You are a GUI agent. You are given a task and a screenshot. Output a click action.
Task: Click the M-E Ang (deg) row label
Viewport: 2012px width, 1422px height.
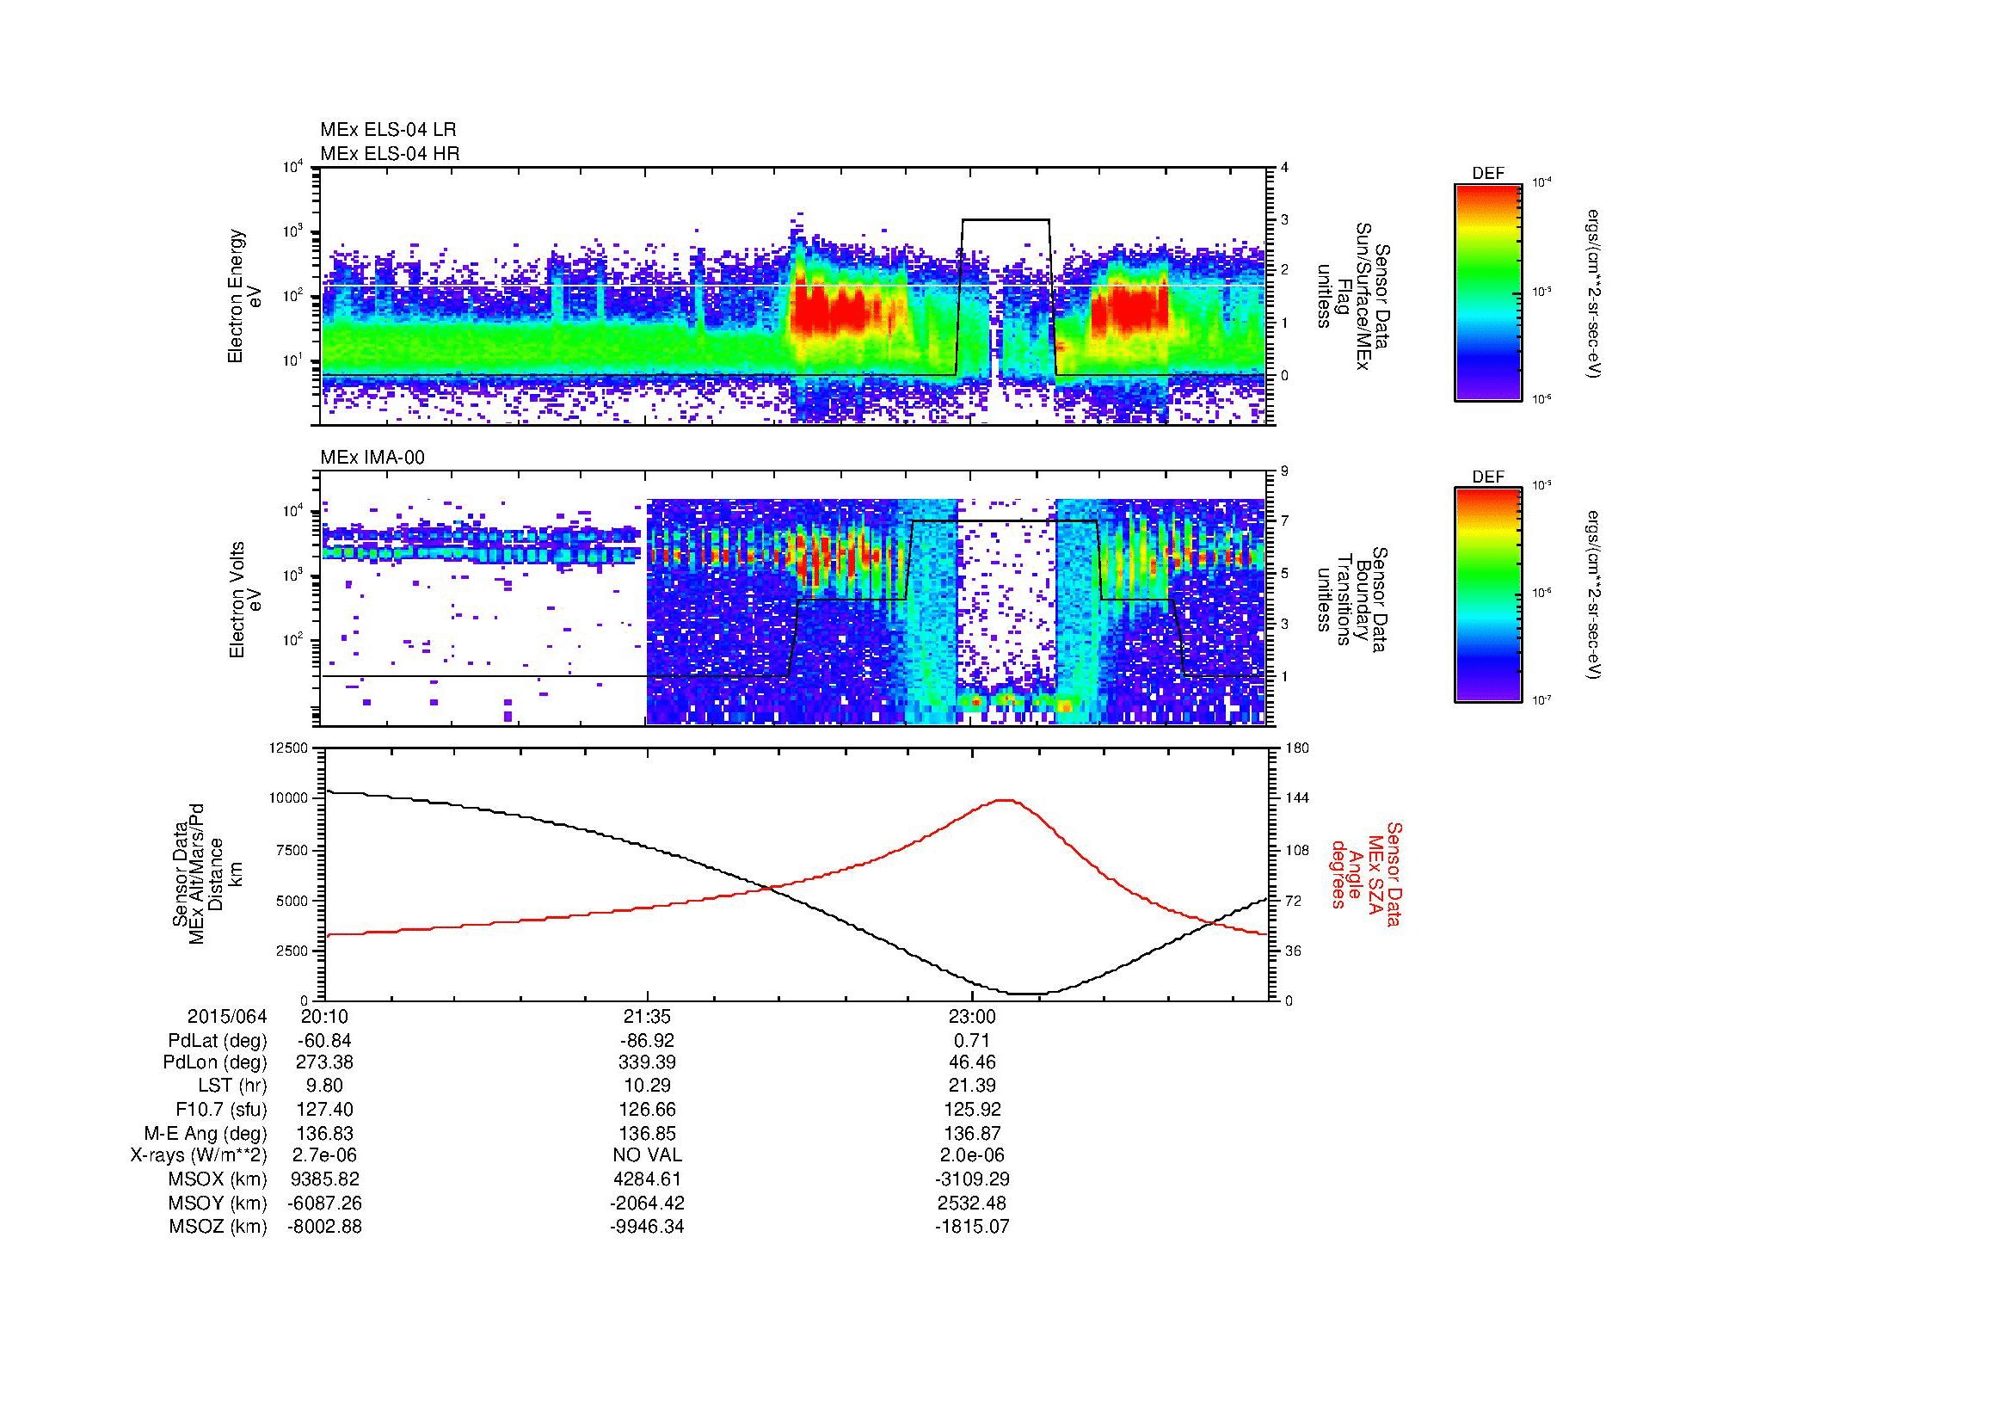pyautogui.click(x=205, y=1133)
